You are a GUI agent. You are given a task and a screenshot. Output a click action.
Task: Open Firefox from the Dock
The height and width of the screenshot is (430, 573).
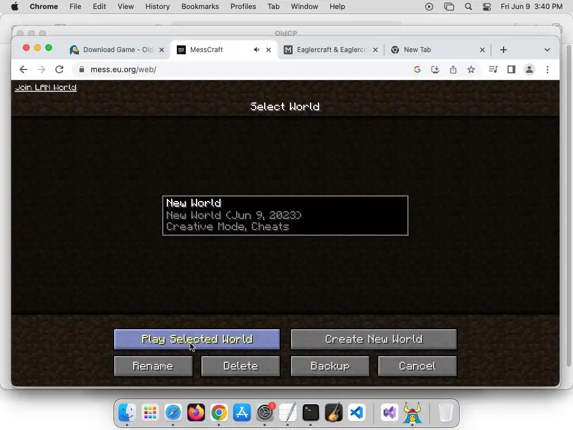(x=196, y=413)
